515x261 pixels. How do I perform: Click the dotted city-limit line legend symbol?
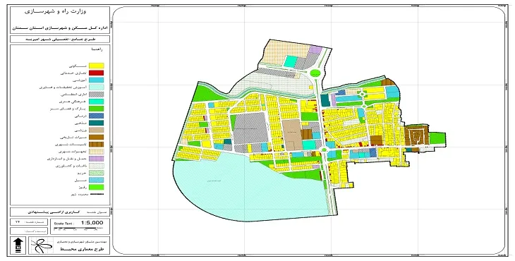[x=96, y=195]
